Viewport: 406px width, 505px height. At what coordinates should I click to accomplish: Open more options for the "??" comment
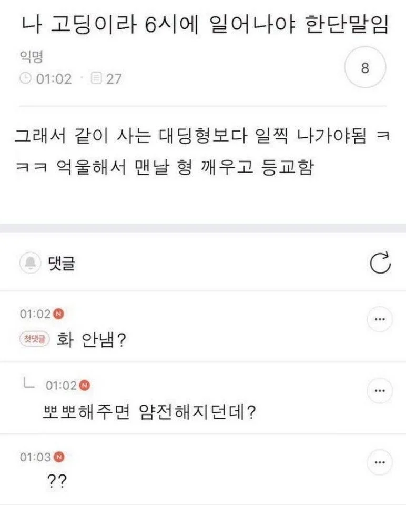coord(379,462)
